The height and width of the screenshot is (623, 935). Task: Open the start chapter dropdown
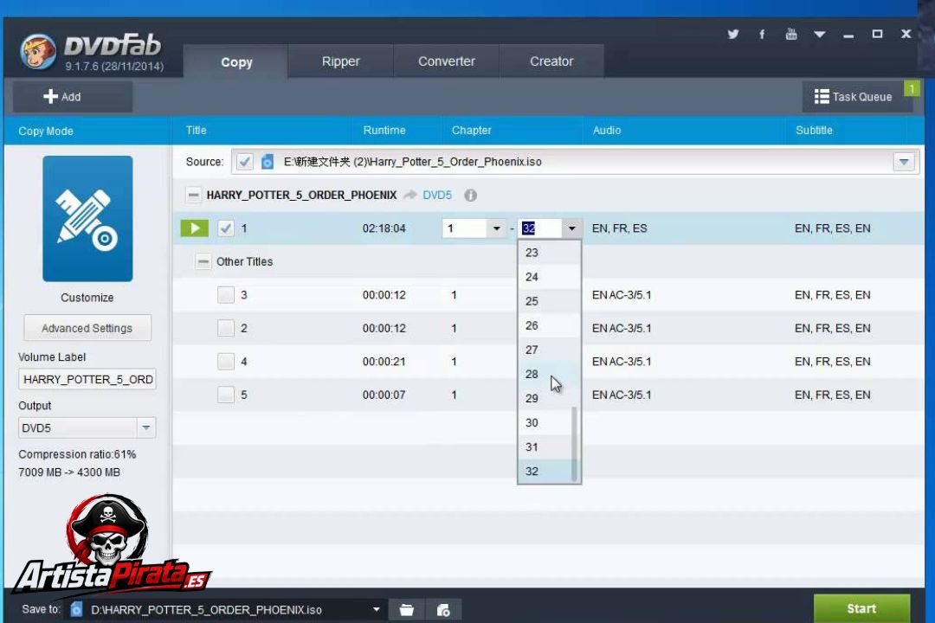point(496,228)
